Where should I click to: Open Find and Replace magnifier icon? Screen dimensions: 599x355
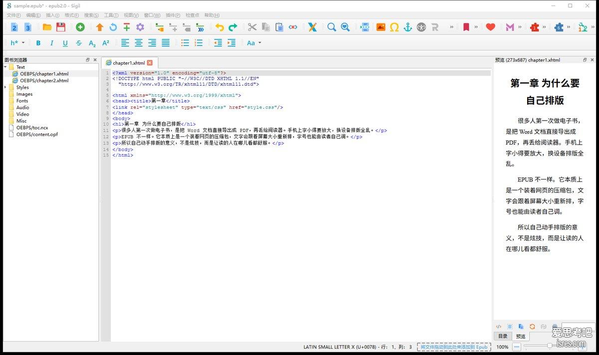coord(331,27)
